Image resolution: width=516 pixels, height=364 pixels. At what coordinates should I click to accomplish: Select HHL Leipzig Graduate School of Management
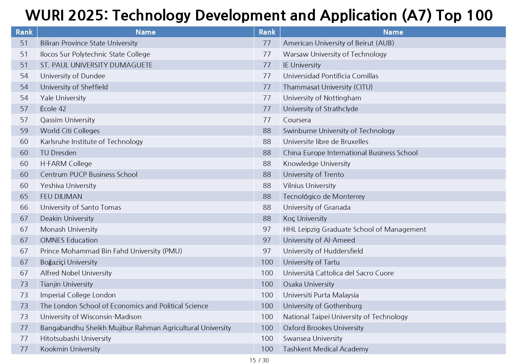click(355, 229)
